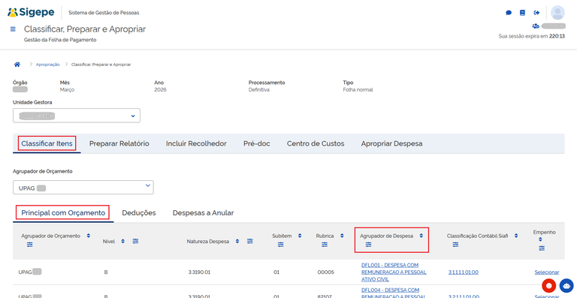This screenshot has width=577, height=298.
Task: Switch to Apropriar Despesa tab
Action: [x=391, y=143]
